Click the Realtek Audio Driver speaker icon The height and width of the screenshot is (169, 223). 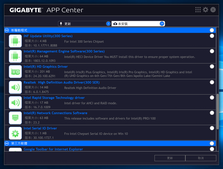click(x=15, y=87)
